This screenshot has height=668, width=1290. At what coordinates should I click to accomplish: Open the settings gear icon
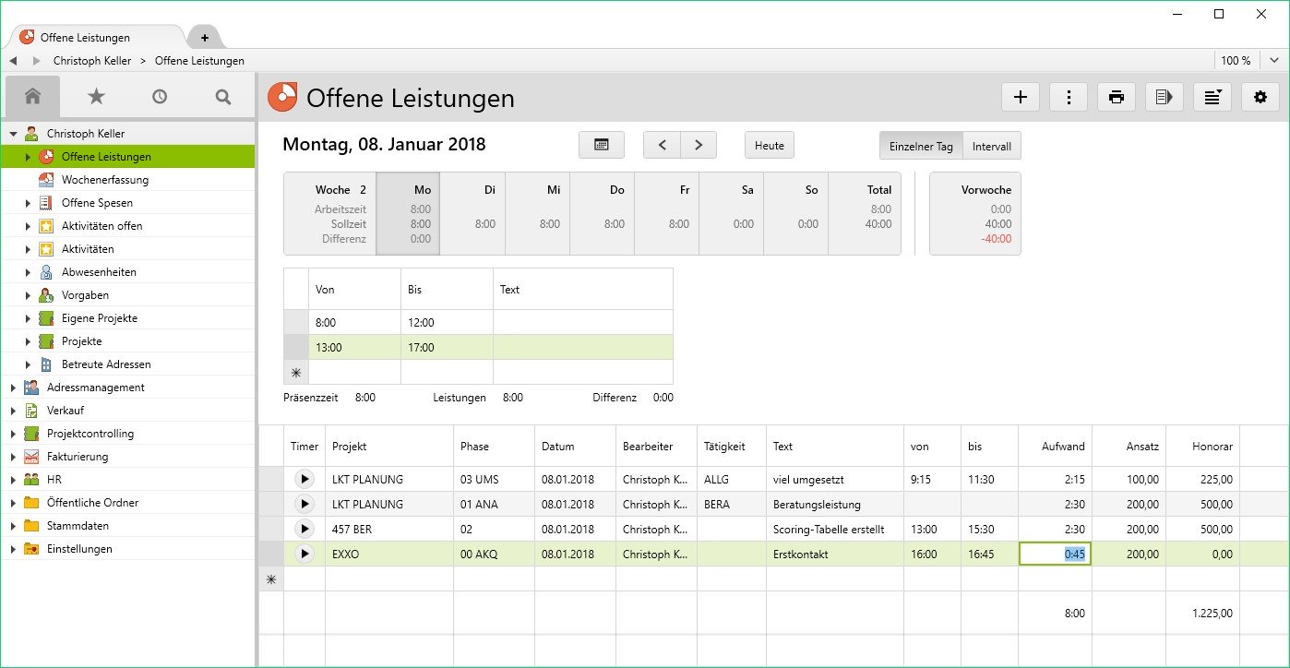1260,97
